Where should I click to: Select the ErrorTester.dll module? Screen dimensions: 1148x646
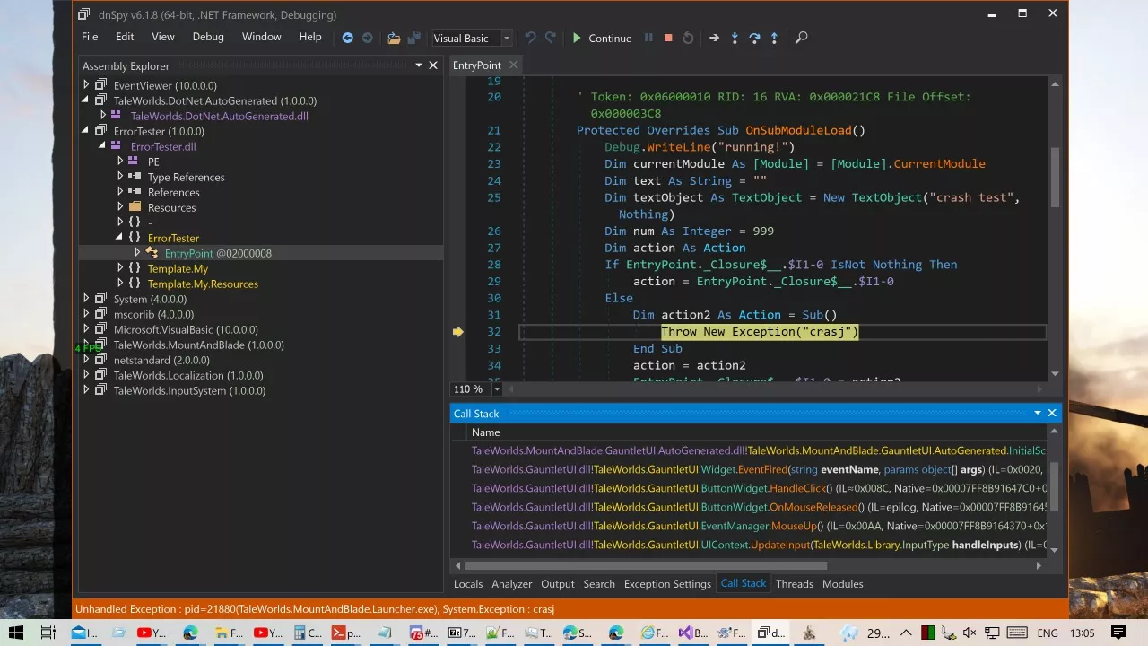point(163,146)
